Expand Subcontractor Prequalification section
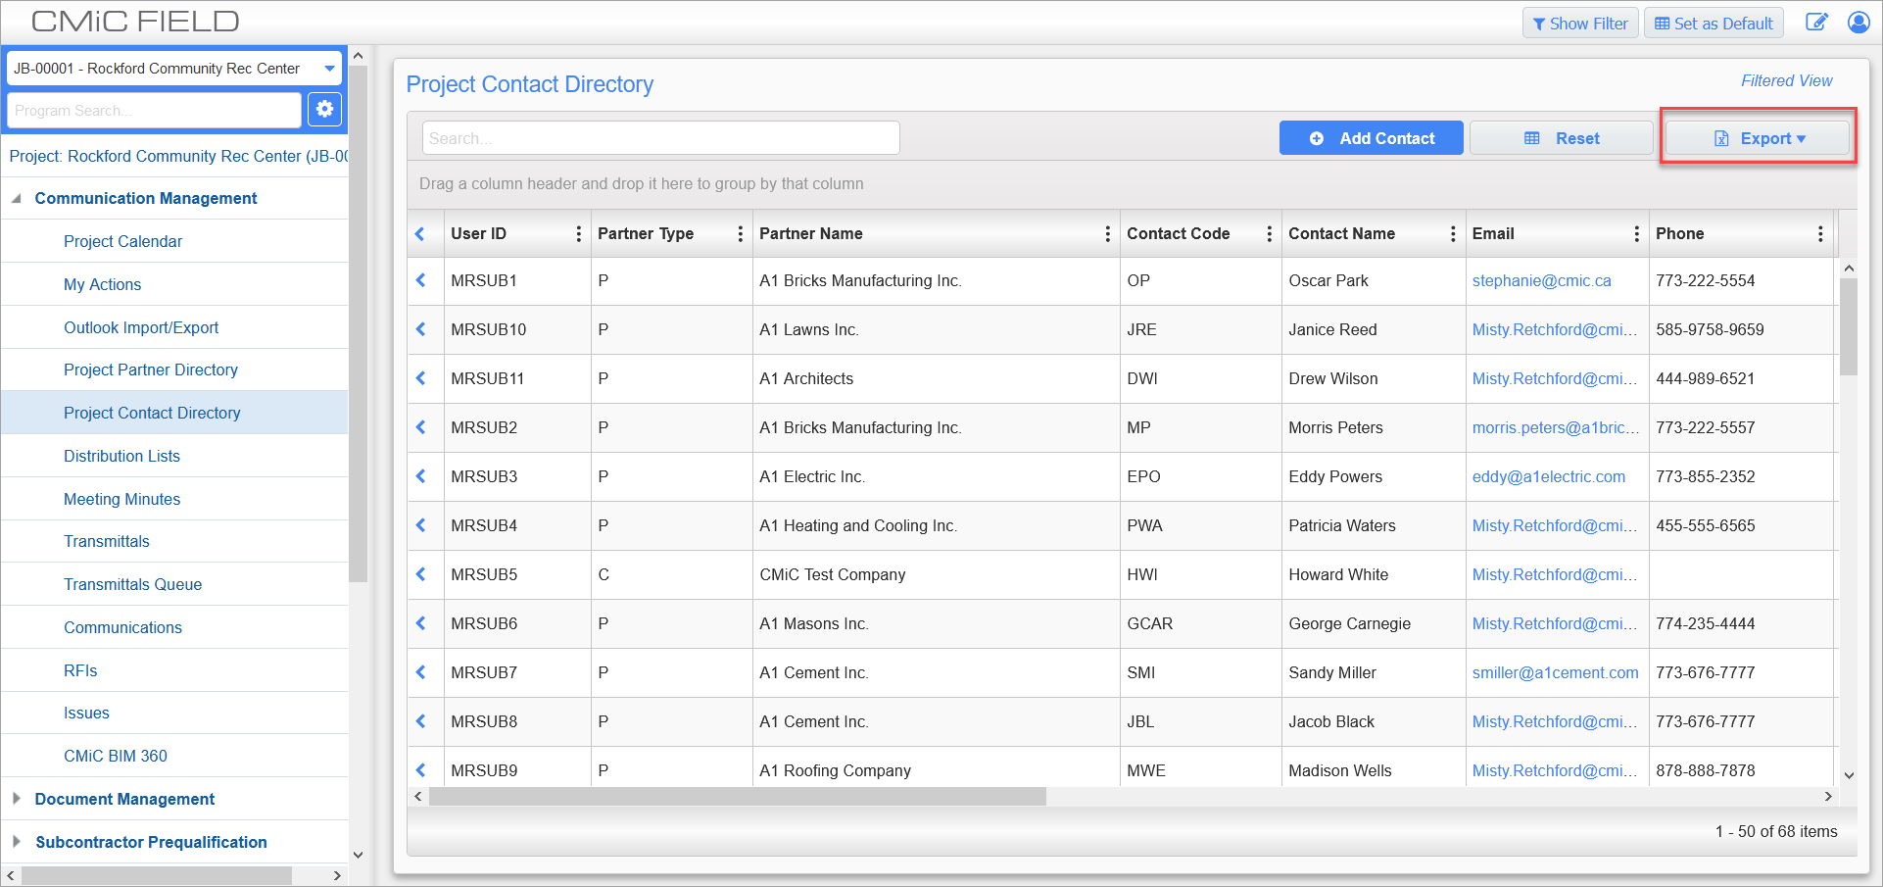The width and height of the screenshot is (1883, 887). (x=16, y=842)
